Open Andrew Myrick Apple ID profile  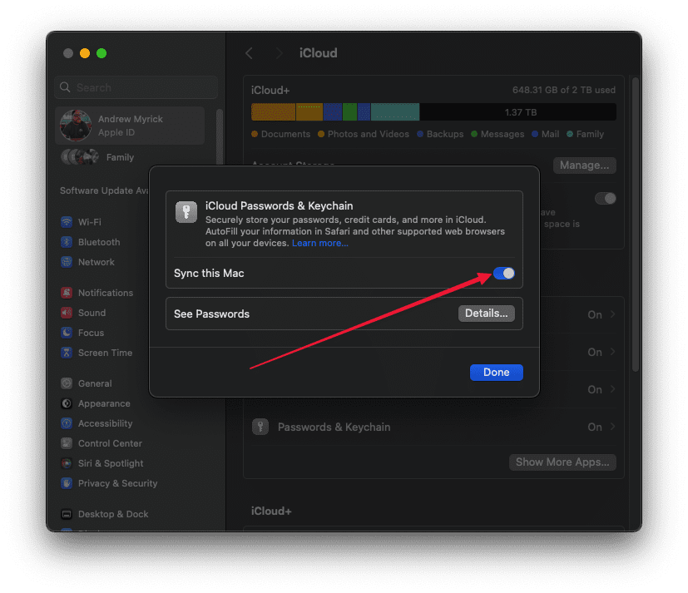pos(130,126)
